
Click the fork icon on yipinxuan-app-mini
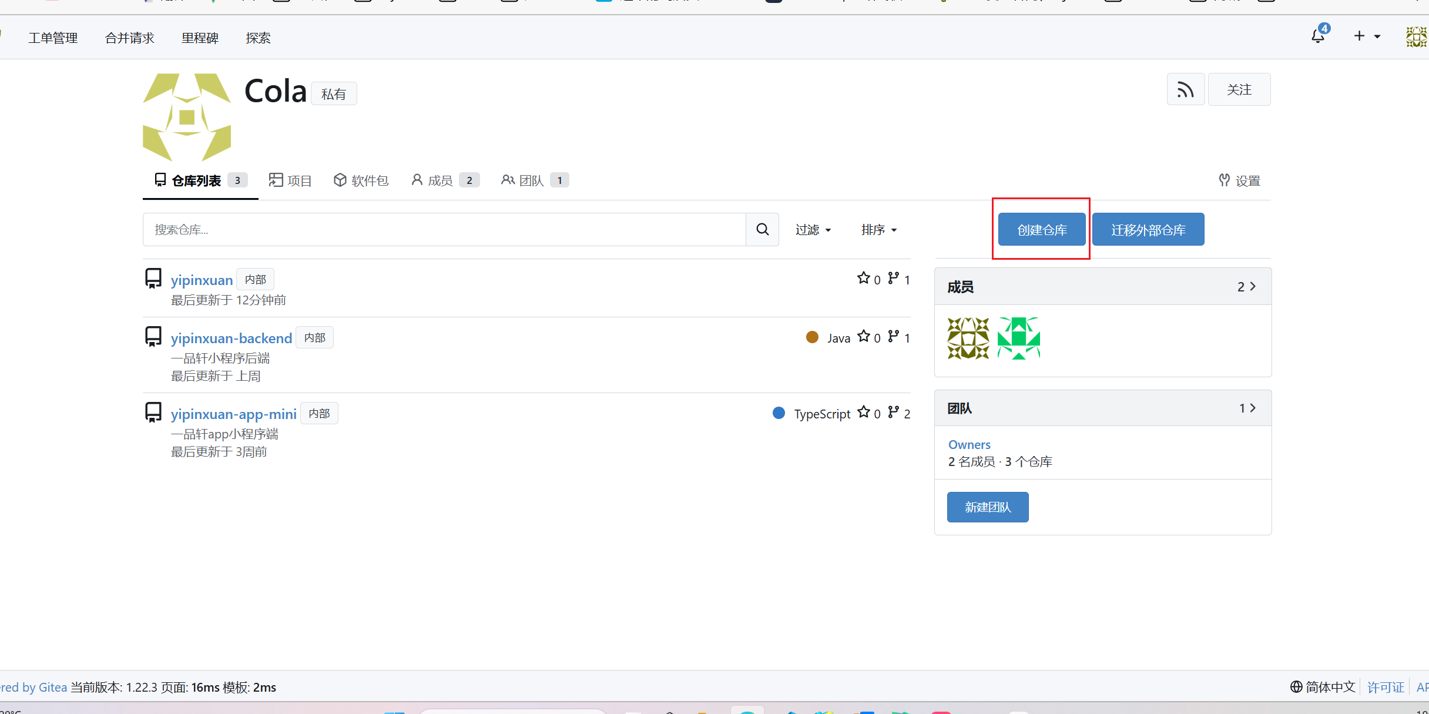893,413
